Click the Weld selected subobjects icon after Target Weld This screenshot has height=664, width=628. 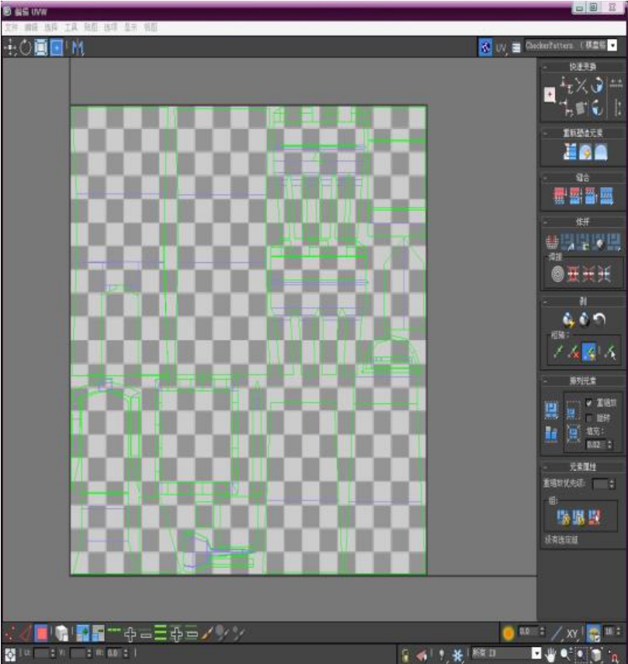[574, 275]
